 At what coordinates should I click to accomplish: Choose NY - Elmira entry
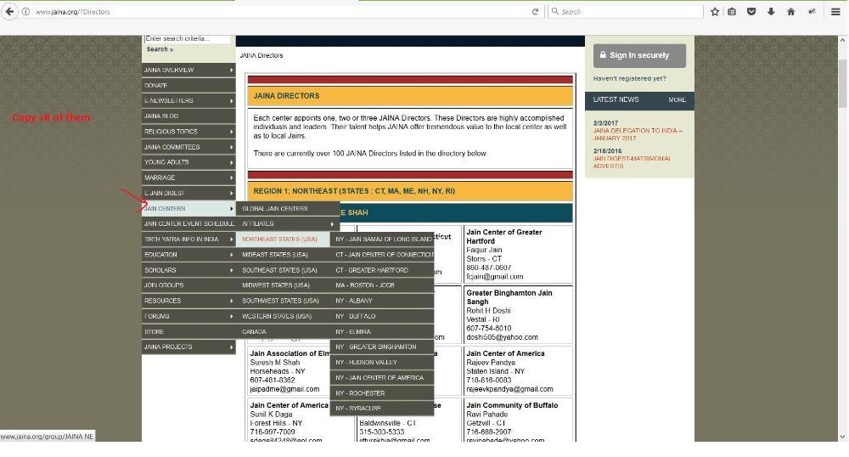tap(382, 331)
